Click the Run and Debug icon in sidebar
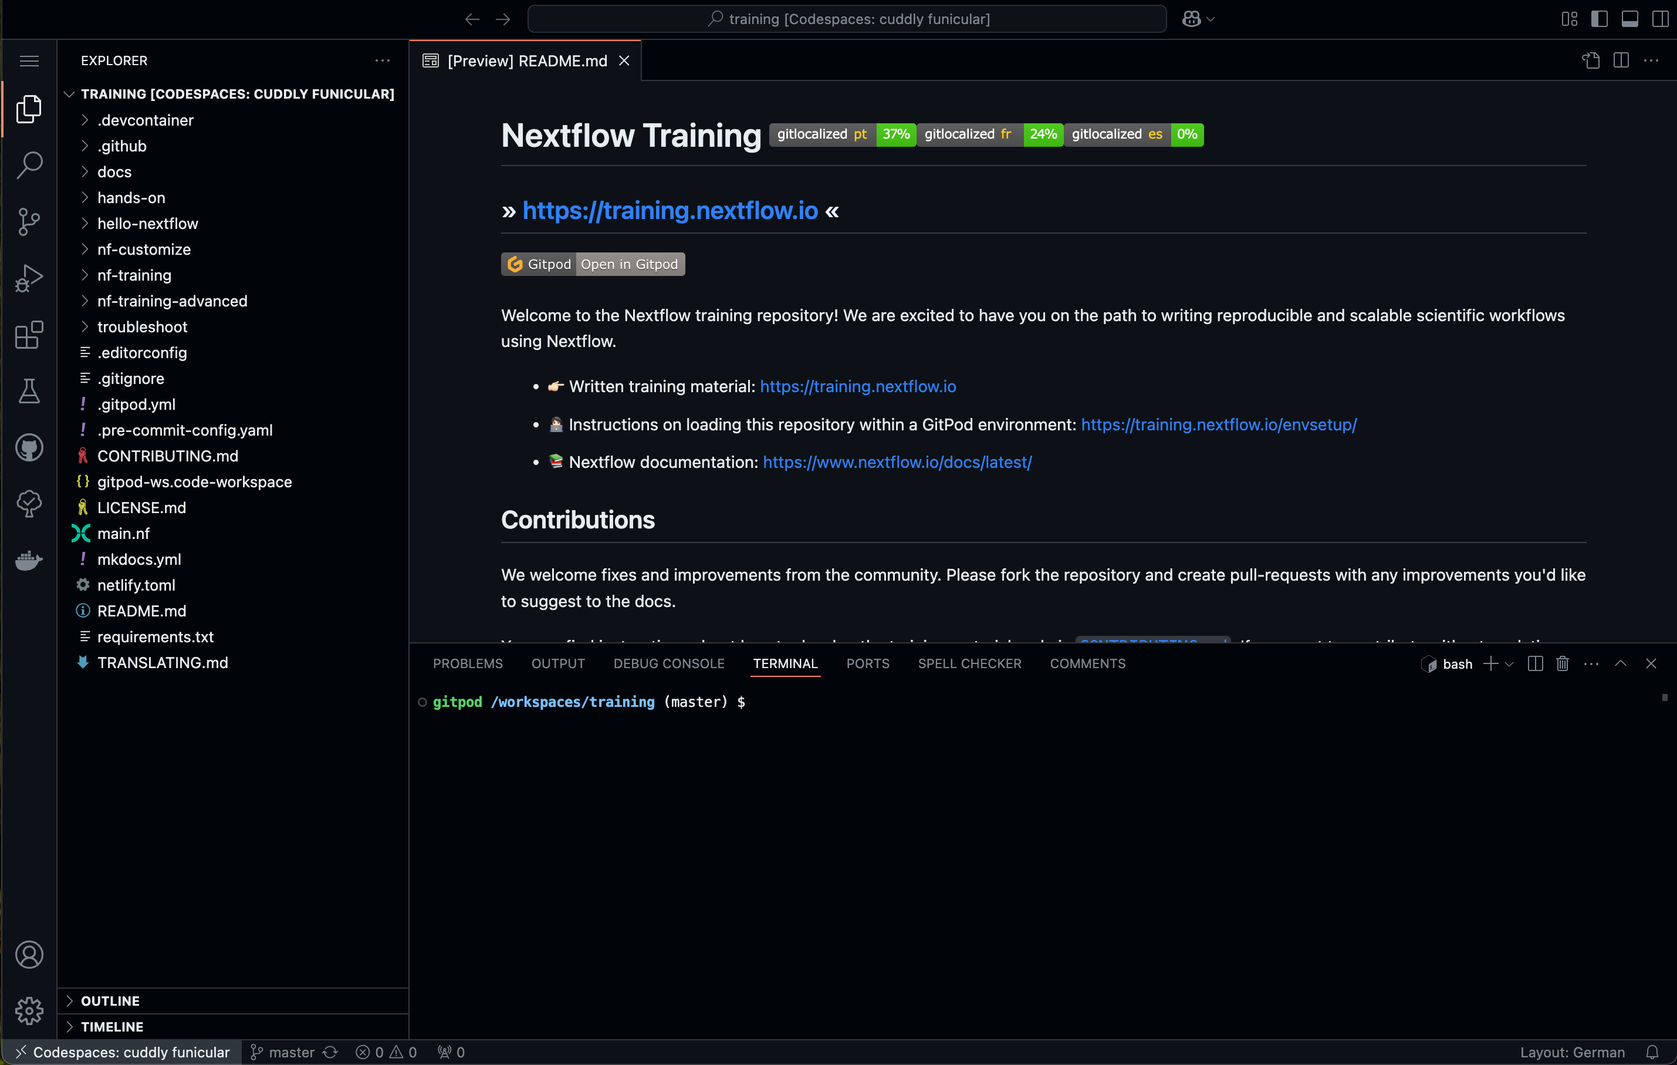1677x1065 pixels. click(29, 279)
